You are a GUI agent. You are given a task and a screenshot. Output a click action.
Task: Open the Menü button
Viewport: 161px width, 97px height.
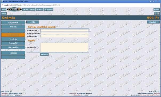[4, 9]
